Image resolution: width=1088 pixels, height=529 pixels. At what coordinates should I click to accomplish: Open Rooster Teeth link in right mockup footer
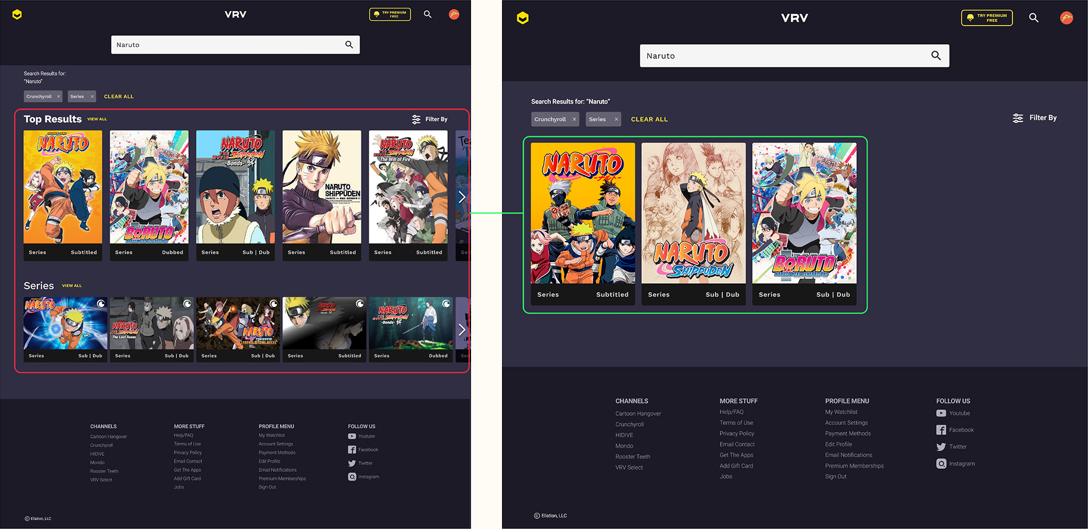click(633, 456)
